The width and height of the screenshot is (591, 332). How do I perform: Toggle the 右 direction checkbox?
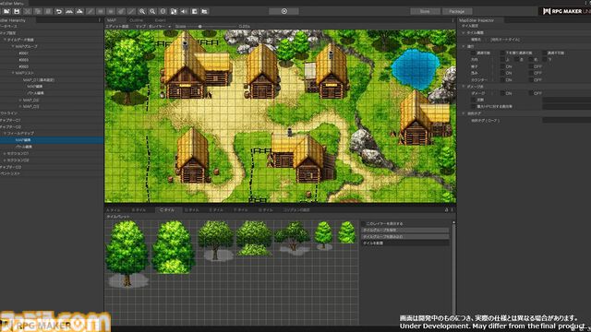coord(531,59)
